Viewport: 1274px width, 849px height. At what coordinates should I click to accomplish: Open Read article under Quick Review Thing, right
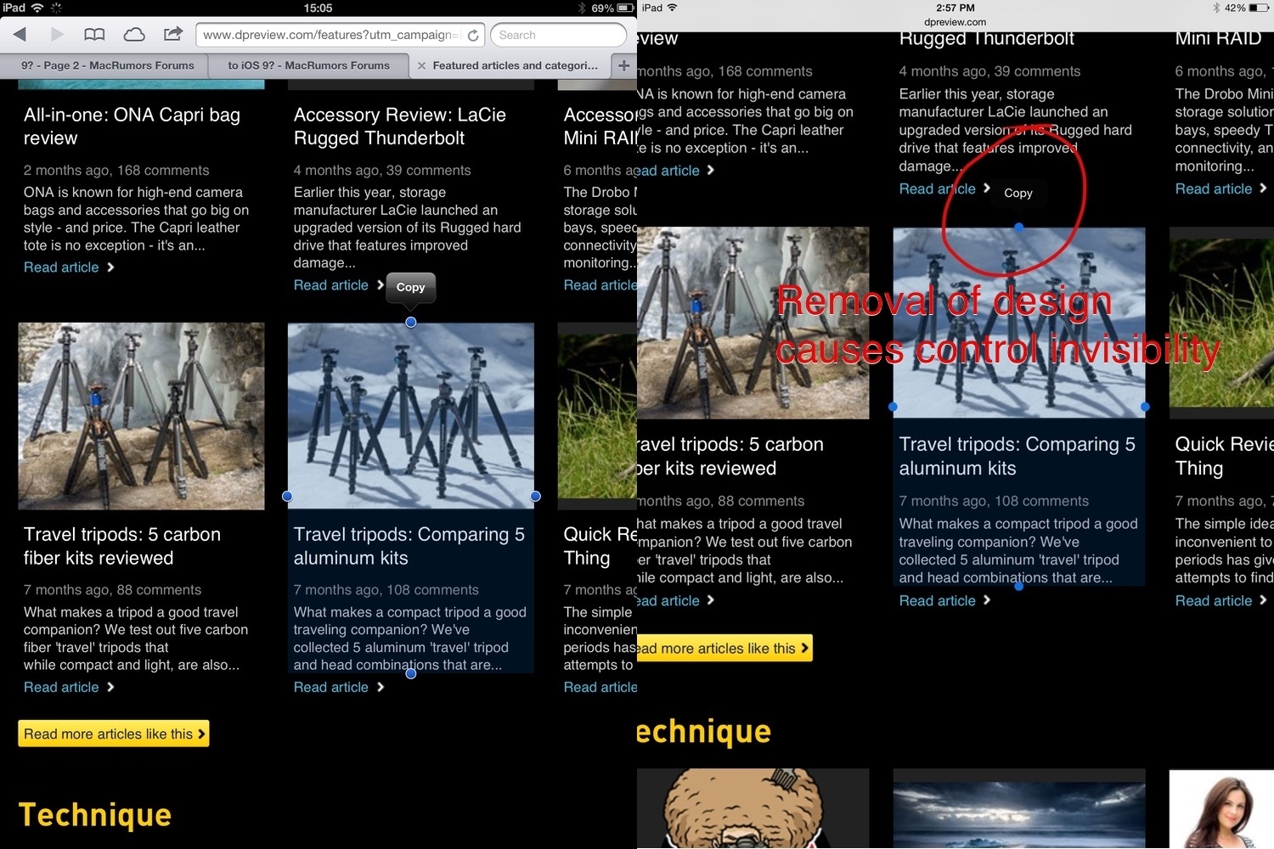click(1220, 600)
